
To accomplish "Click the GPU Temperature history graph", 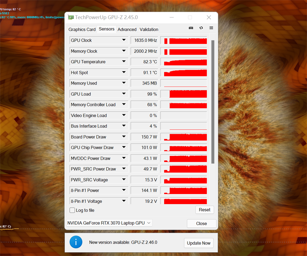I will [x=183, y=62].
